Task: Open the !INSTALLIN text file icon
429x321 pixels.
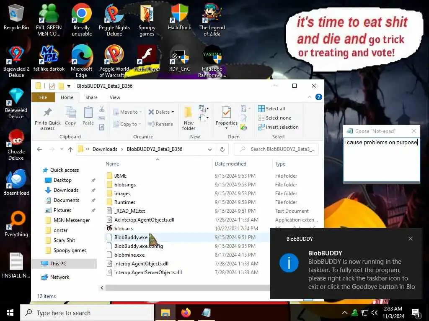Action: coord(16,265)
